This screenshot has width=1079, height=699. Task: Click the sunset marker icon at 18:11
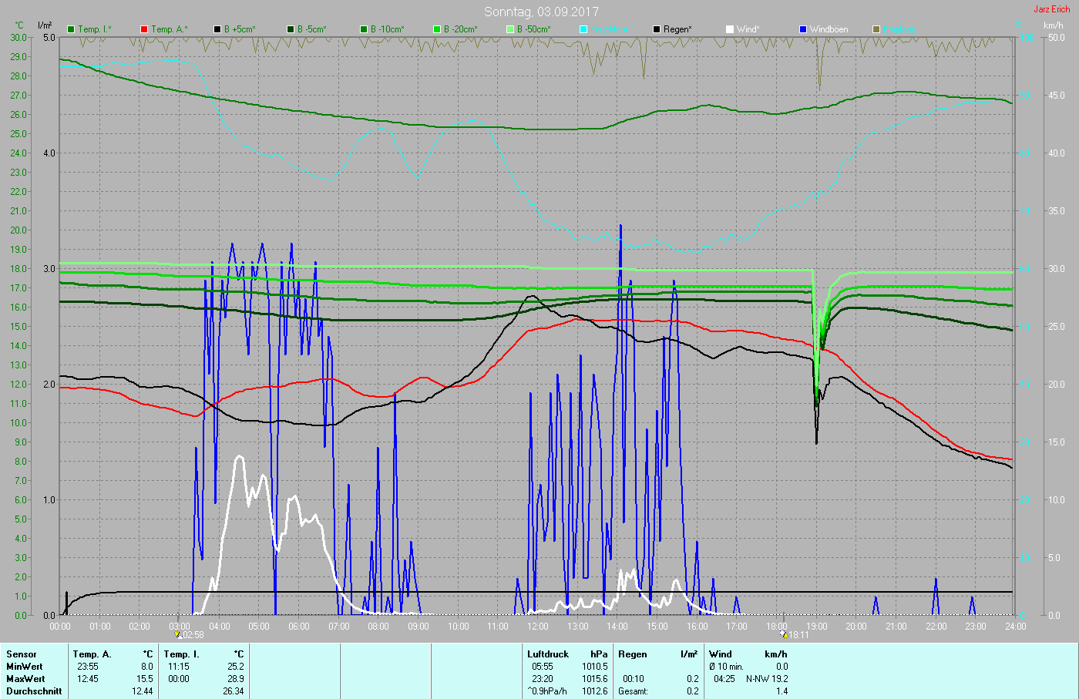[783, 634]
